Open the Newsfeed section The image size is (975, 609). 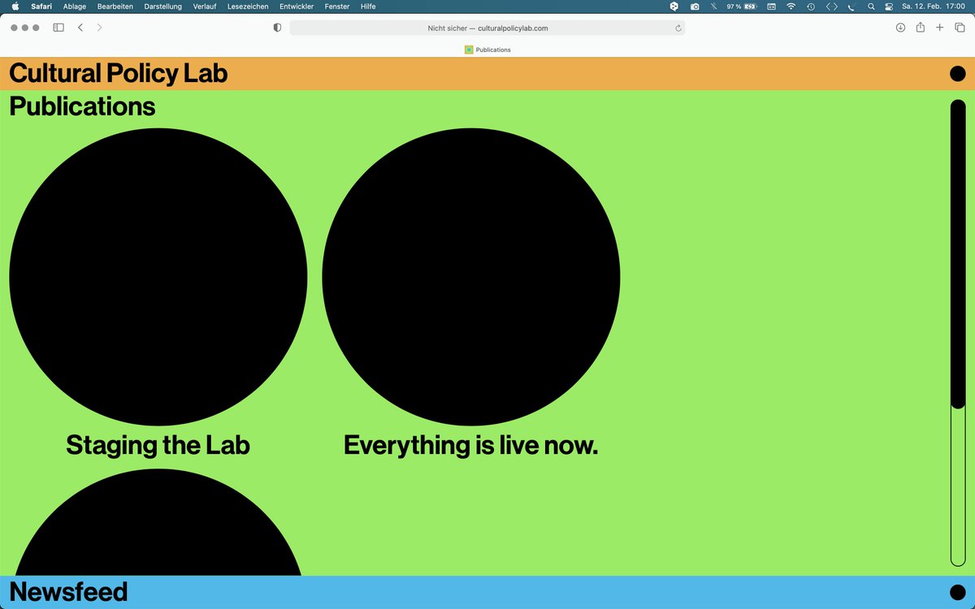(68, 592)
